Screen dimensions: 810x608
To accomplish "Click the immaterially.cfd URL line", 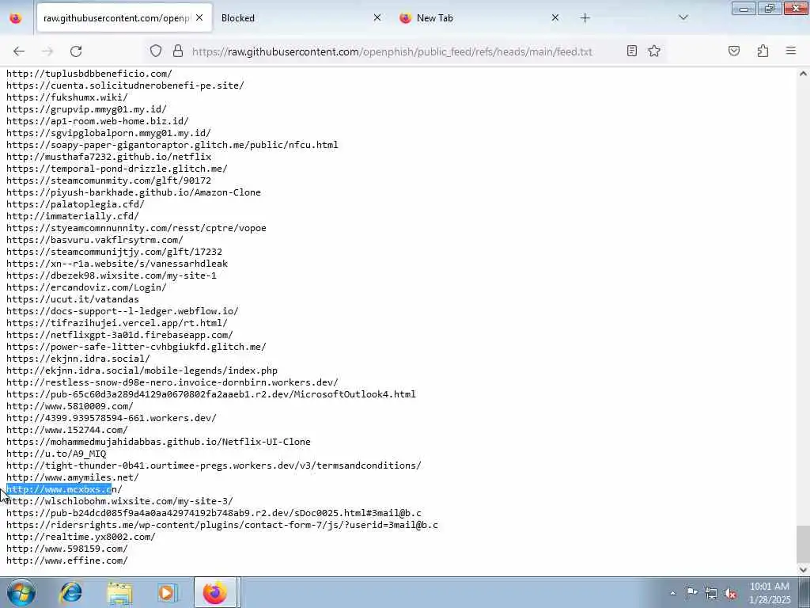I will pyautogui.click(x=72, y=216).
